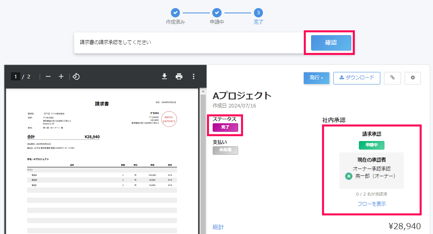Click the 完了 status badge
433x234 pixels.
(225, 127)
